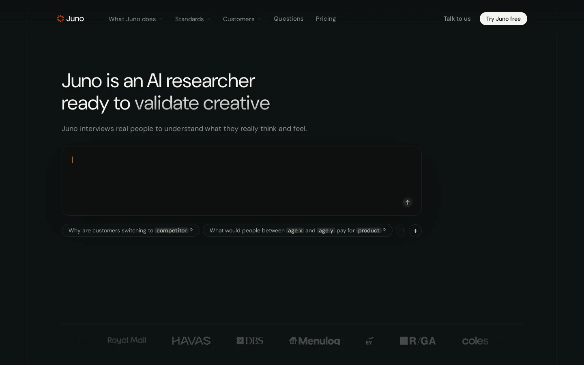Click the 'Juno is an AI researcher' headline
This screenshot has width=584, height=365.
click(165, 92)
